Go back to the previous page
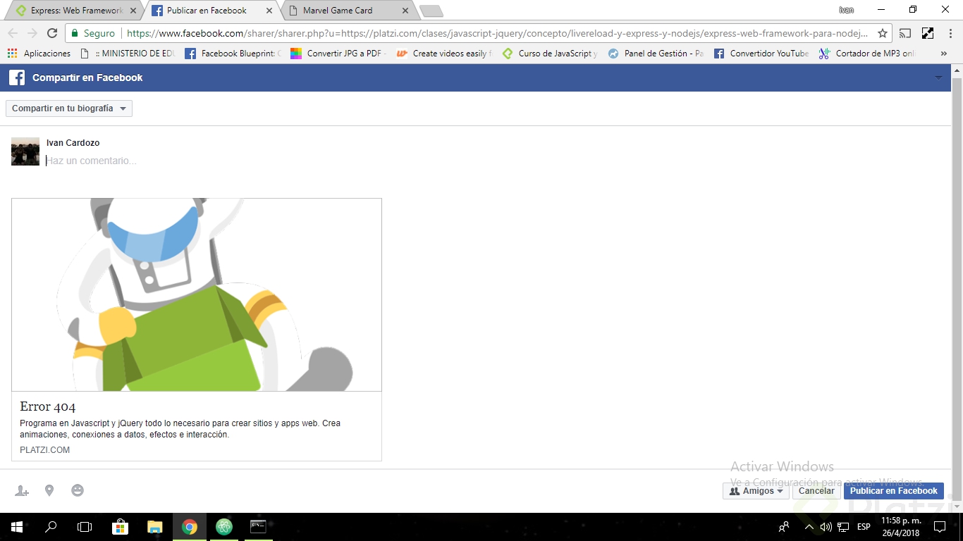Image resolution: width=963 pixels, height=541 pixels. pyautogui.click(x=13, y=33)
